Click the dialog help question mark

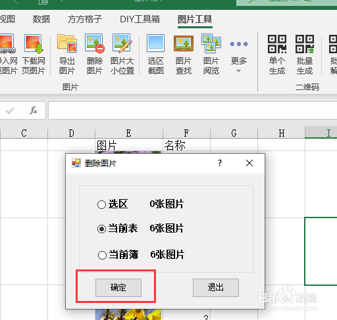(220, 163)
